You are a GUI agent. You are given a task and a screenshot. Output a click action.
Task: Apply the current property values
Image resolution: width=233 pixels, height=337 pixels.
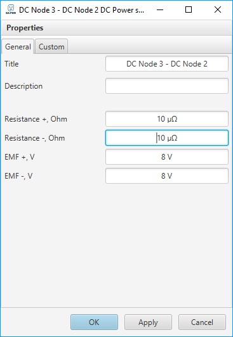[x=148, y=322]
